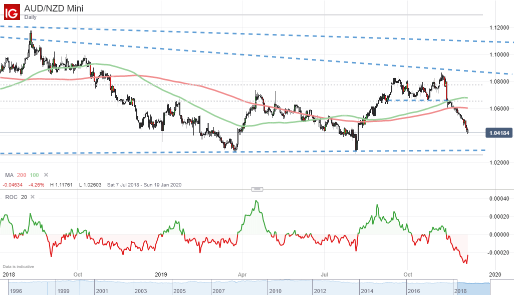The image size is (514, 295).
Task: Jump to 2010 on the timeline navigator
Action: click(x=275, y=290)
